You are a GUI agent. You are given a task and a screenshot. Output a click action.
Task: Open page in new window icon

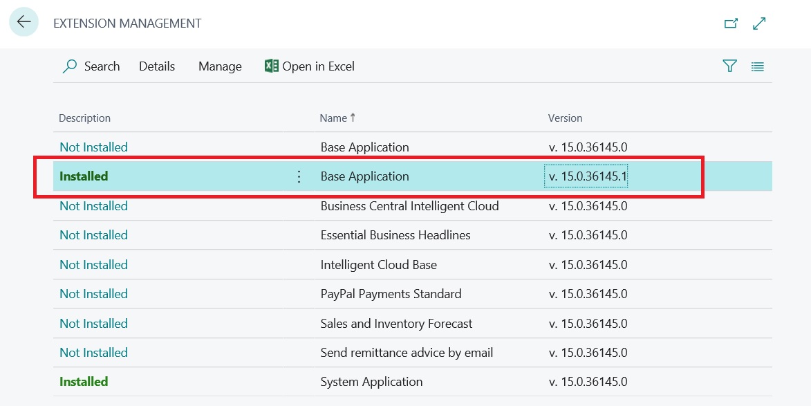(731, 24)
